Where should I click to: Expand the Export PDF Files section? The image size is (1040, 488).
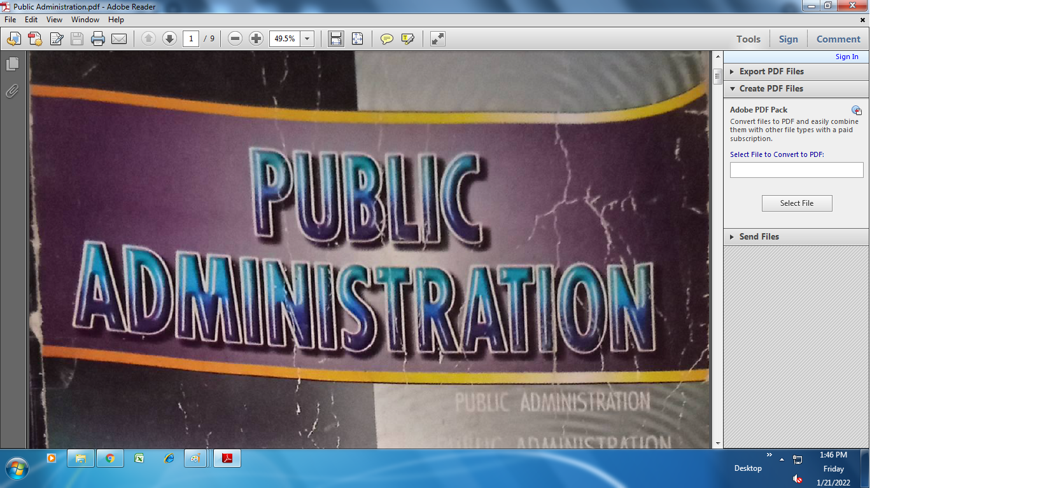coord(796,72)
